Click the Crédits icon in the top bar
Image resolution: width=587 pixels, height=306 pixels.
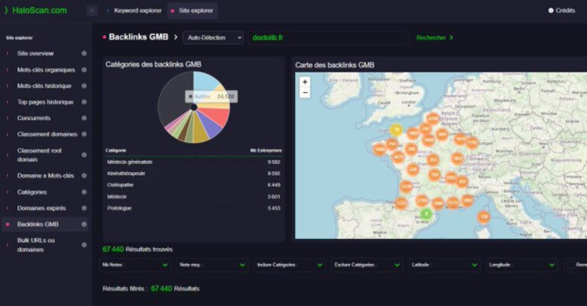tap(551, 11)
